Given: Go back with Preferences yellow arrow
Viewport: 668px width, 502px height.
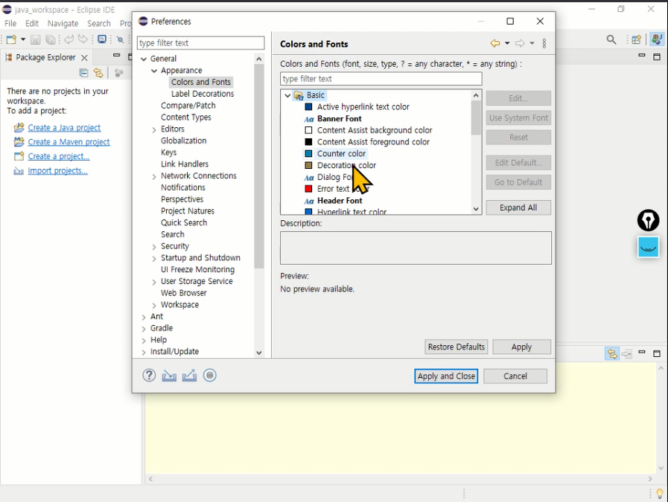Looking at the screenshot, I should (x=495, y=43).
